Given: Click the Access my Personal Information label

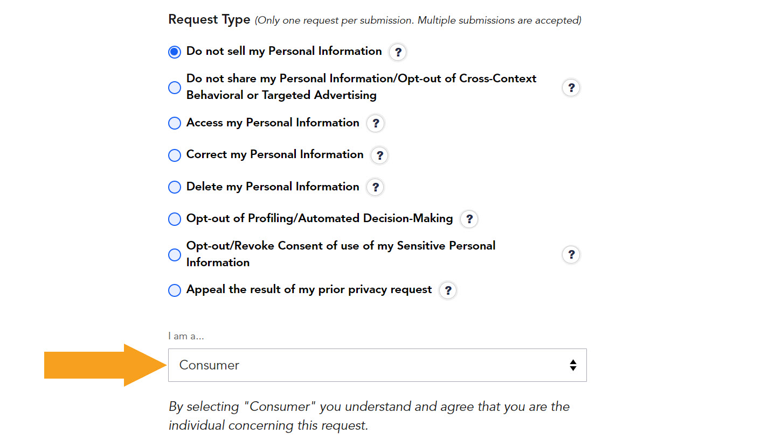Looking at the screenshot, I should coord(273,123).
